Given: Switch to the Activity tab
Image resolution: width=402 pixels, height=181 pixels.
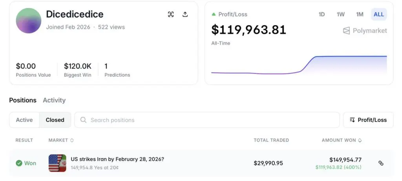Looking at the screenshot, I should click(x=54, y=100).
